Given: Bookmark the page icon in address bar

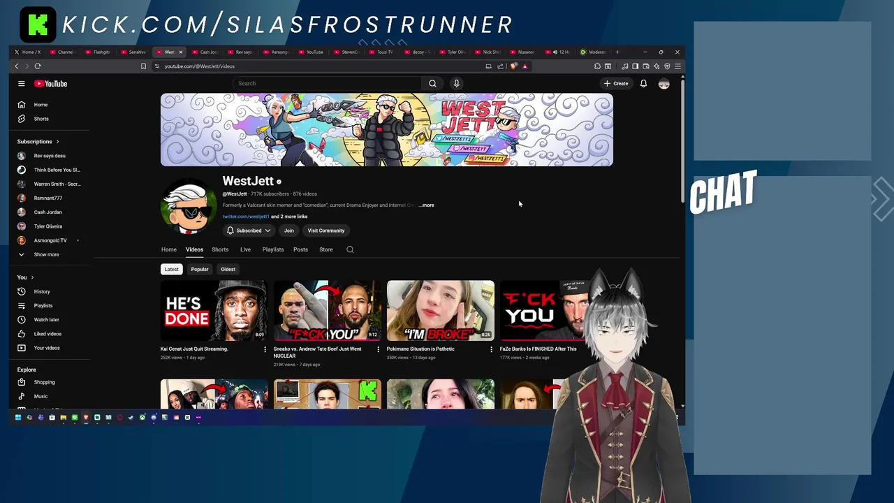Looking at the screenshot, I should [x=143, y=66].
